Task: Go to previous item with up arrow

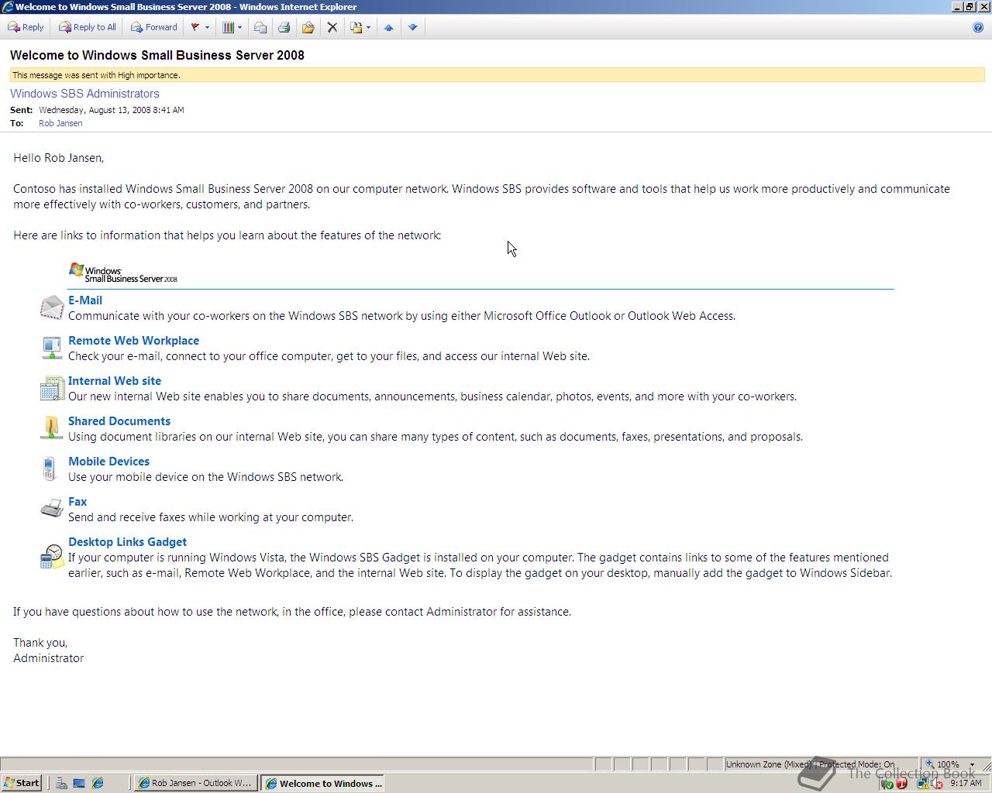Action: click(388, 27)
